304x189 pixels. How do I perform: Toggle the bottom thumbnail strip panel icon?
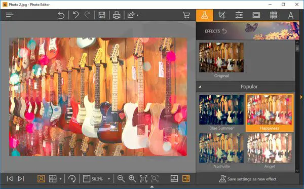[x=174, y=179]
